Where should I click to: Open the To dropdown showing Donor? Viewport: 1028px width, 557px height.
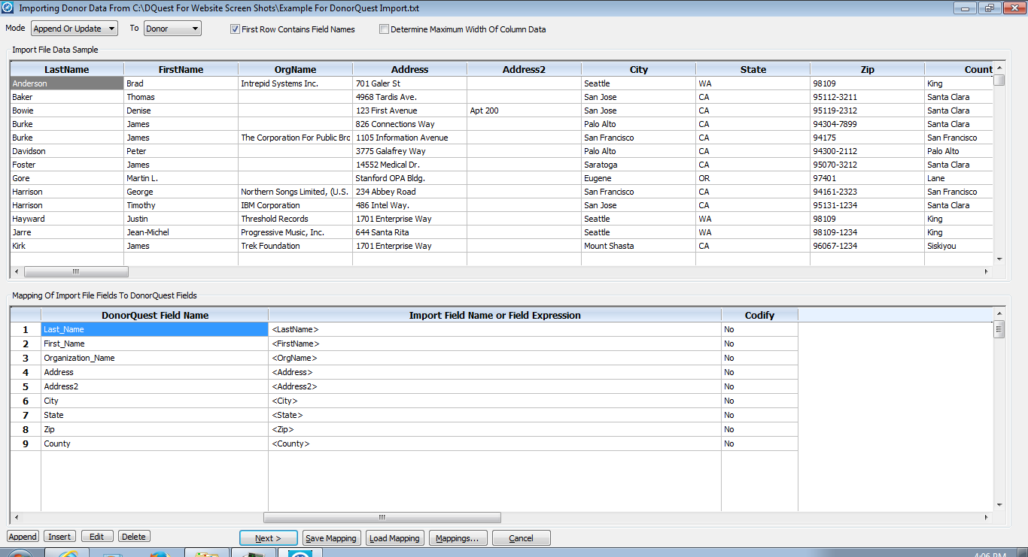[x=172, y=29]
